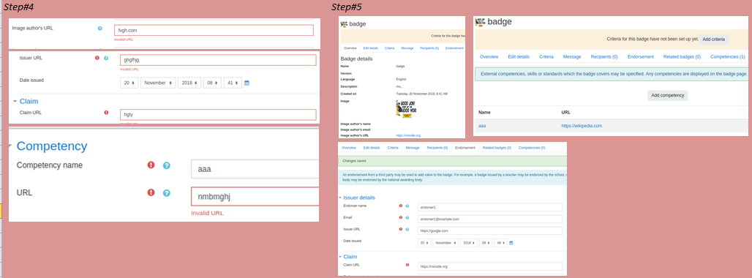
Task: Open 2018 year dropdown in the ghgfhjg issuer form
Action: [189, 83]
